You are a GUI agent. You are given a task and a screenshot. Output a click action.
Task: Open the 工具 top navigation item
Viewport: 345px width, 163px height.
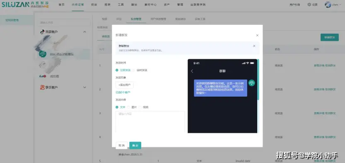click(x=121, y=5)
